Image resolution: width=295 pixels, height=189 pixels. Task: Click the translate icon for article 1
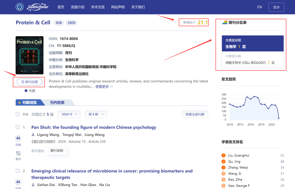pyautogui.click(x=18, y=153)
